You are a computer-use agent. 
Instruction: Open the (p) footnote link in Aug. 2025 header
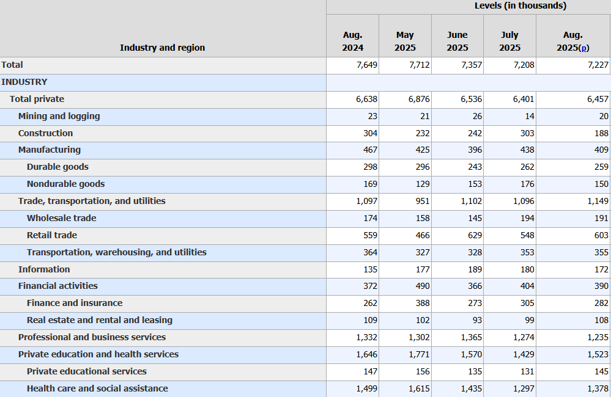pyautogui.click(x=584, y=48)
